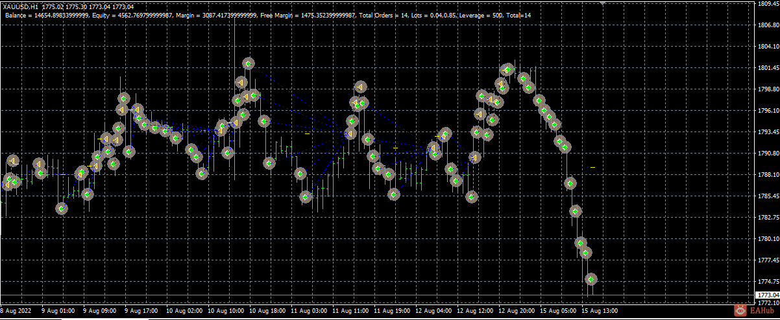Click the 1785.45 price axis label
This screenshot has width=780, height=320.
(x=768, y=196)
